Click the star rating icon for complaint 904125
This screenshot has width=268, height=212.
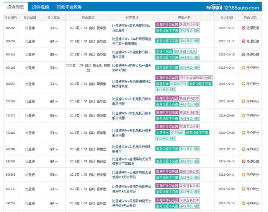(243, 68)
